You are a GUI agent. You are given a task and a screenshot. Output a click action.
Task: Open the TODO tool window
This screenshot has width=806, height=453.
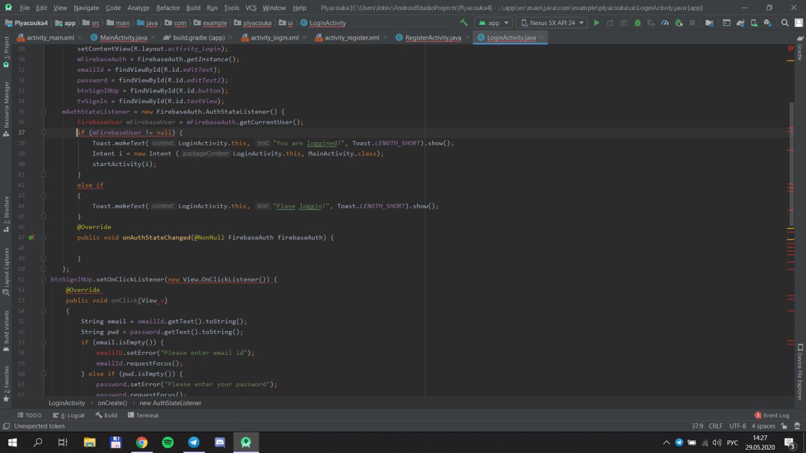tap(30, 415)
